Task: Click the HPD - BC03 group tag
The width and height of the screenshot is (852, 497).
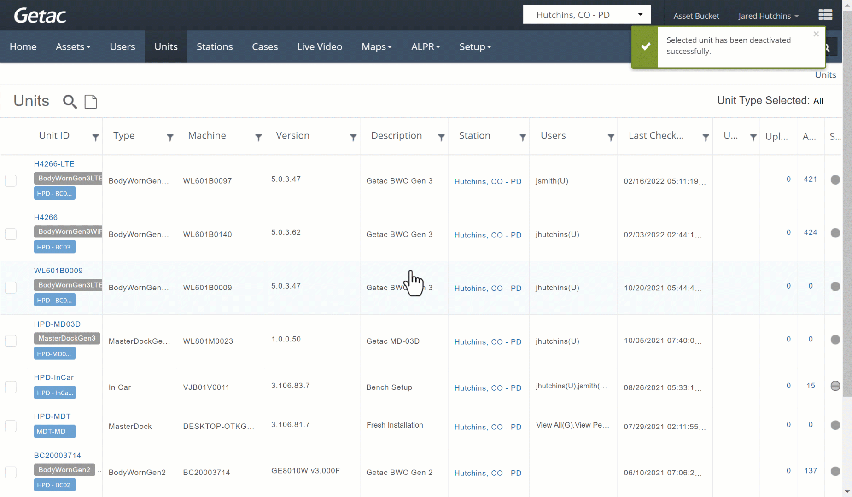Action: click(x=54, y=247)
